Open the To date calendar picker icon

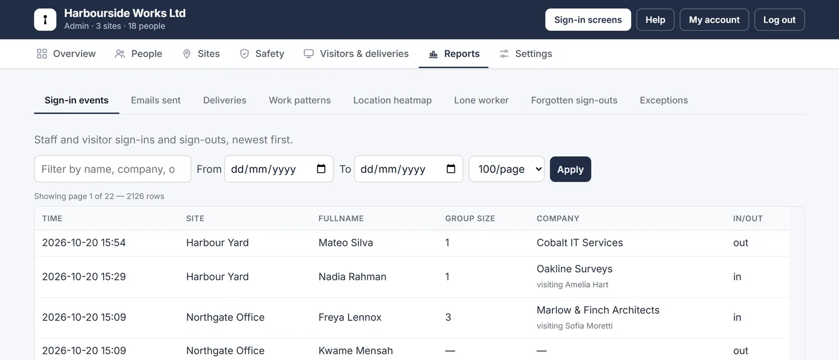(x=451, y=169)
